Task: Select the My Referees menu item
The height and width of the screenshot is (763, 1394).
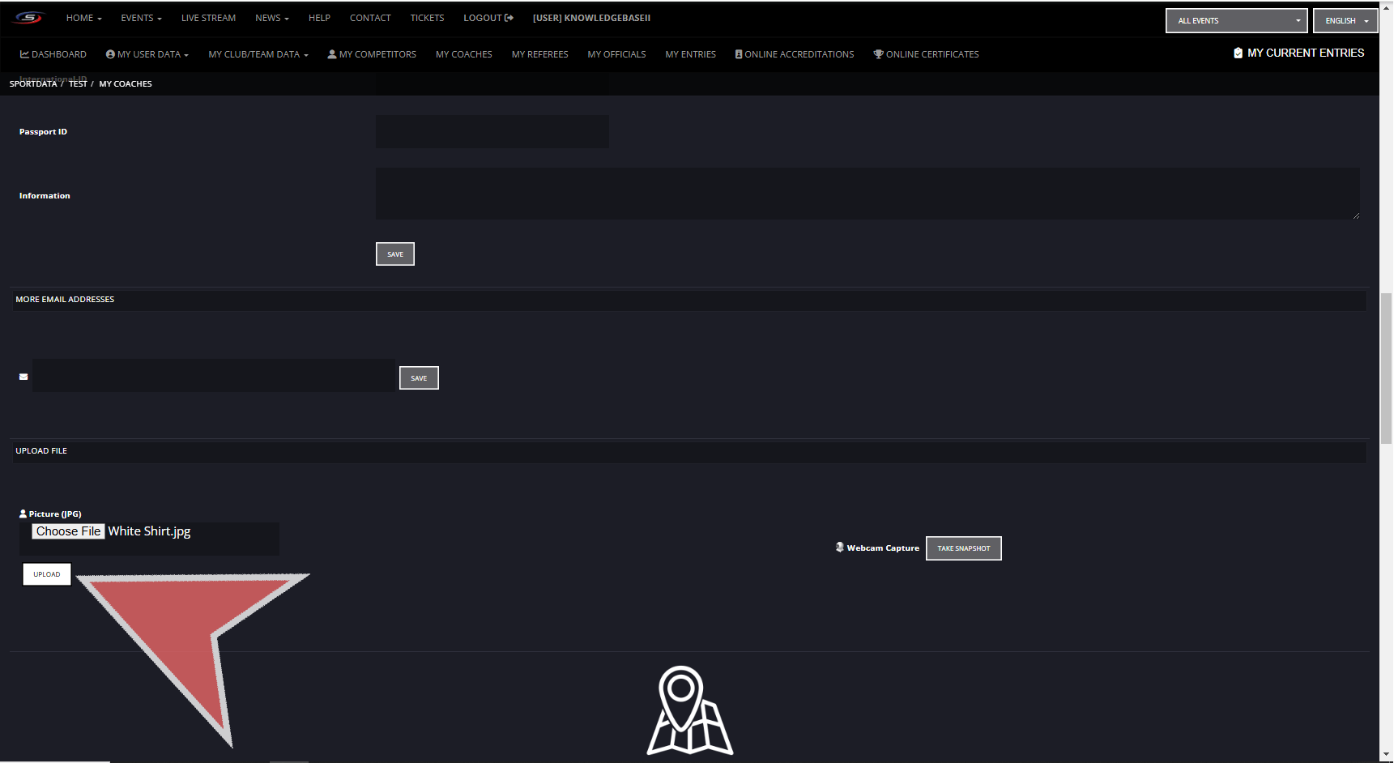Action: pyautogui.click(x=539, y=54)
